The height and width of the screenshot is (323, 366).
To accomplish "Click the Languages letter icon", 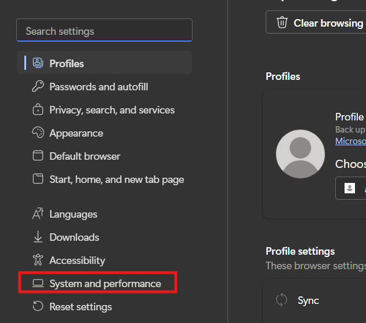I will click(x=38, y=214).
